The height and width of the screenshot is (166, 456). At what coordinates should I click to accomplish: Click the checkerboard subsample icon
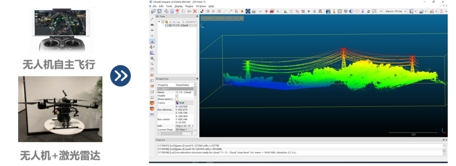click(247, 11)
